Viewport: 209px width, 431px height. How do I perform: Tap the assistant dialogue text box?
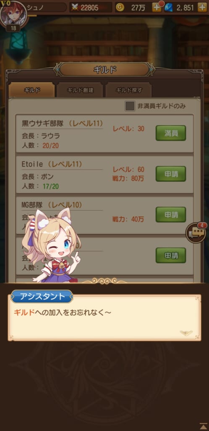pyautogui.click(x=104, y=317)
